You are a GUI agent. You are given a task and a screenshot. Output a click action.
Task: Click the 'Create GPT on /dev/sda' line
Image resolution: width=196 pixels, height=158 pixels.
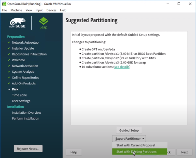[x=98, y=49]
